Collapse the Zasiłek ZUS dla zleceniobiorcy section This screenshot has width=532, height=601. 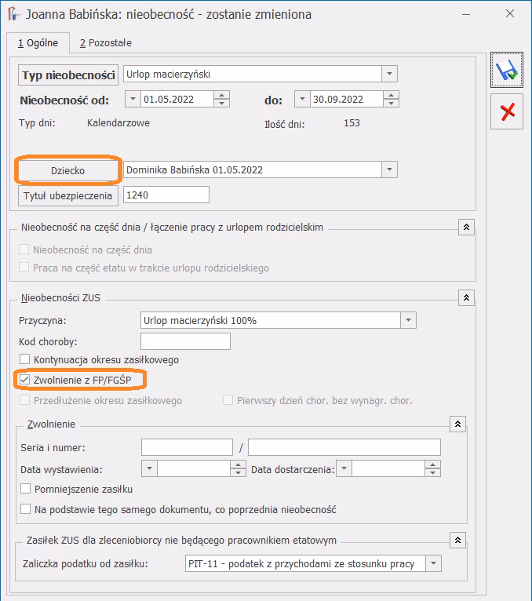[457, 539]
